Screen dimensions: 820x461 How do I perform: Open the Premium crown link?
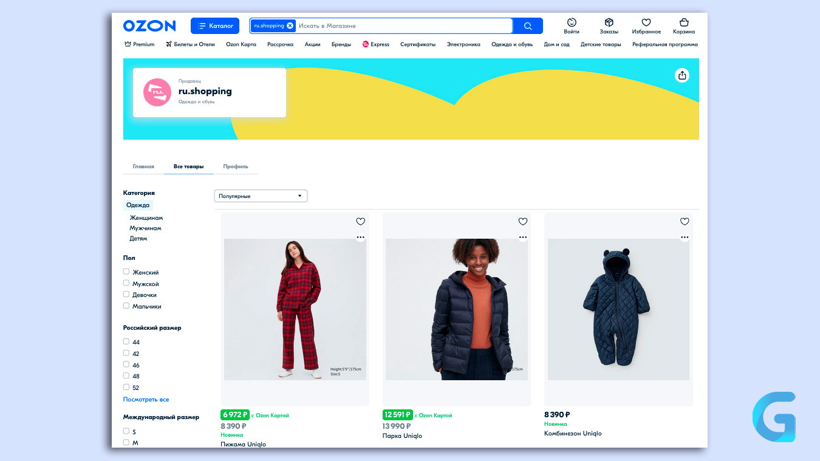(140, 44)
